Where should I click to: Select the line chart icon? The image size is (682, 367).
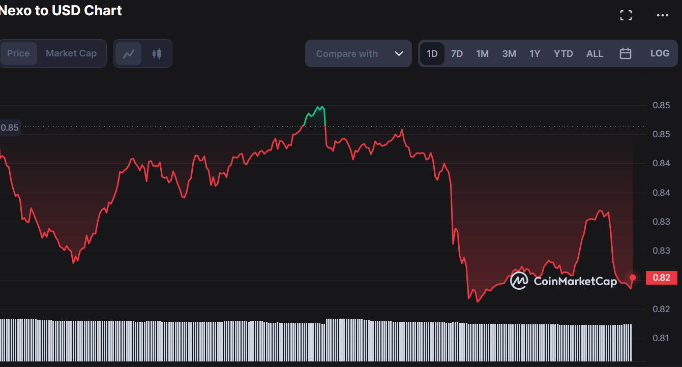point(129,53)
